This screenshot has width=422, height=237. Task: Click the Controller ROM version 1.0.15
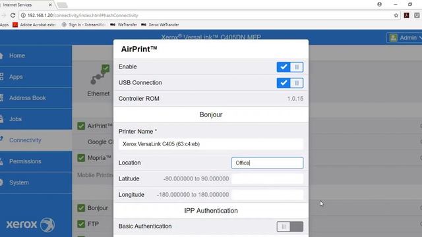(295, 99)
